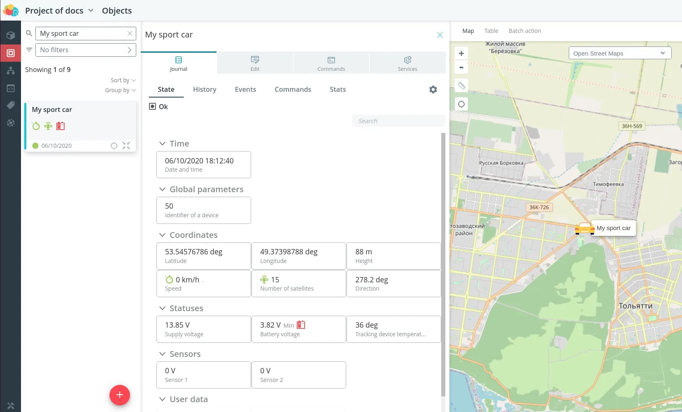Click the red add object button
Viewport: 682px width, 412px height.
119,395
